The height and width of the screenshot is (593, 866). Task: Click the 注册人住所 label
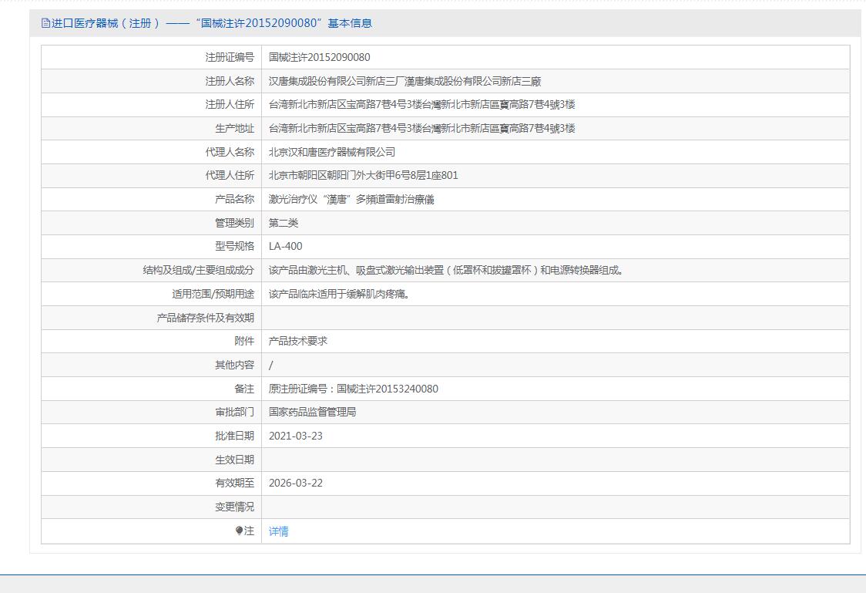tap(229, 104)
